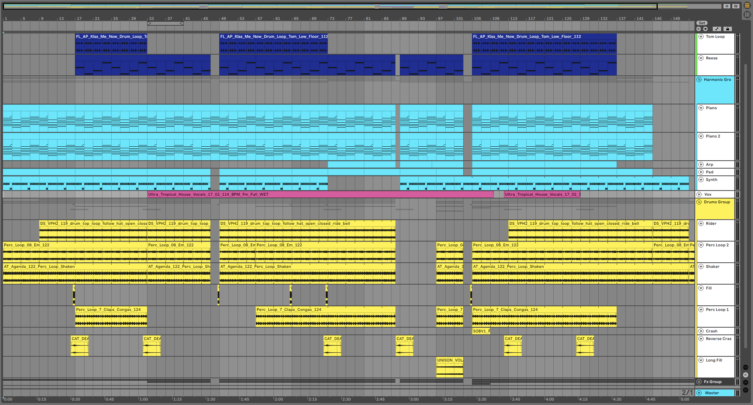This screenshot has height=405, width=753.
Task: Select the Long Fill track name
Action: 714,360
